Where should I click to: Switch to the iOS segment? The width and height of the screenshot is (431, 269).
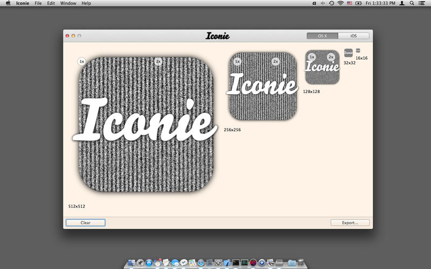coord(353,36)
